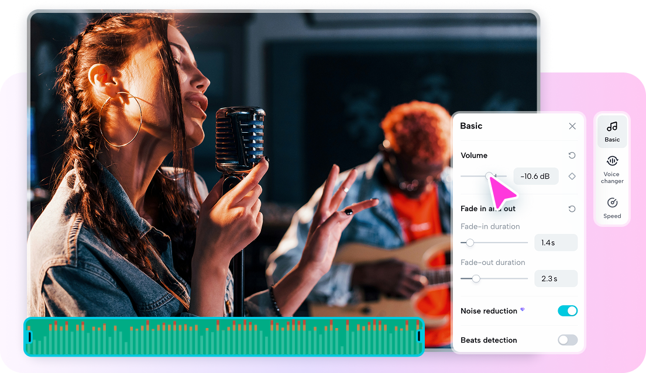This screenshot has width=646, height=373.
Task: Enable Beats detection
Action: 567,340
